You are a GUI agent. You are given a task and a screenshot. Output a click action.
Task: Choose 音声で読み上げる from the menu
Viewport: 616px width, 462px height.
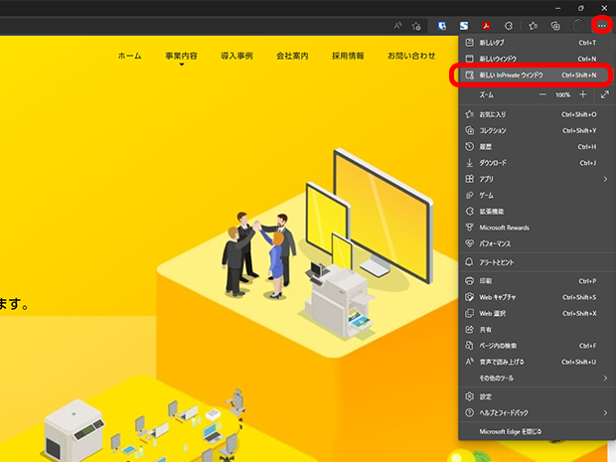pos(538,362)
